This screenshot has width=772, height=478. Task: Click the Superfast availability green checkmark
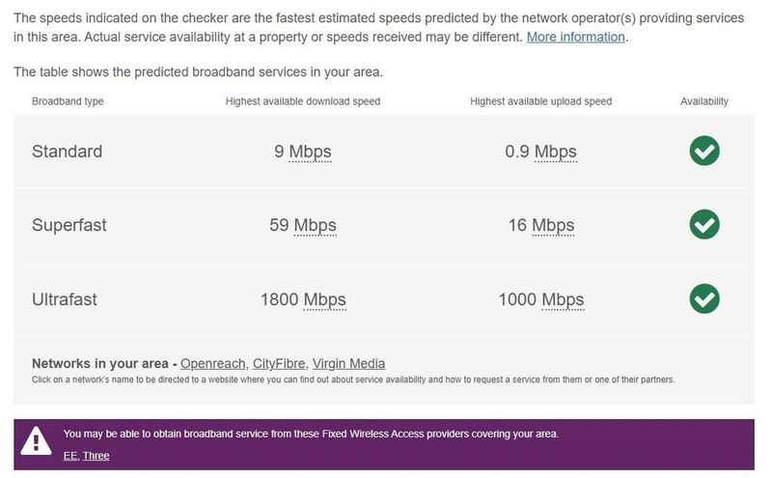click(x=704, y=225)
